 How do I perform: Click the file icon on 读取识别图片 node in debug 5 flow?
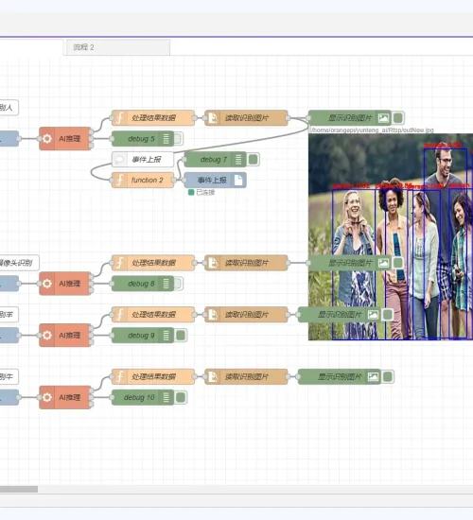click(x=213, y=118)
